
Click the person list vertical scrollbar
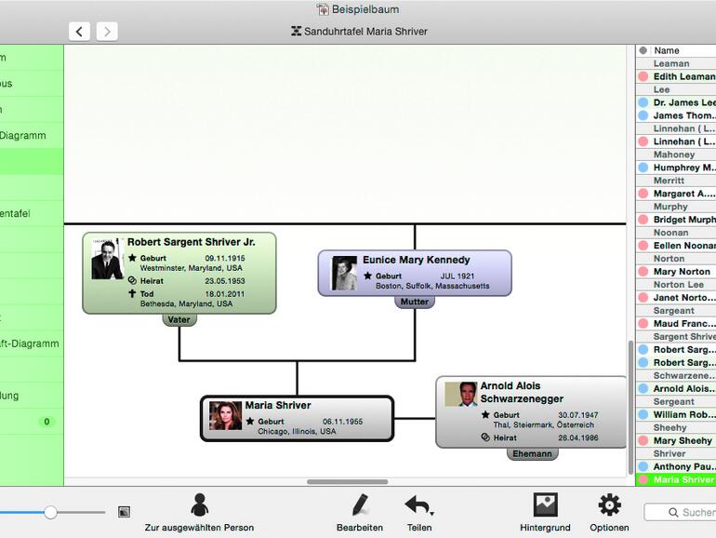tap(631, 407)
